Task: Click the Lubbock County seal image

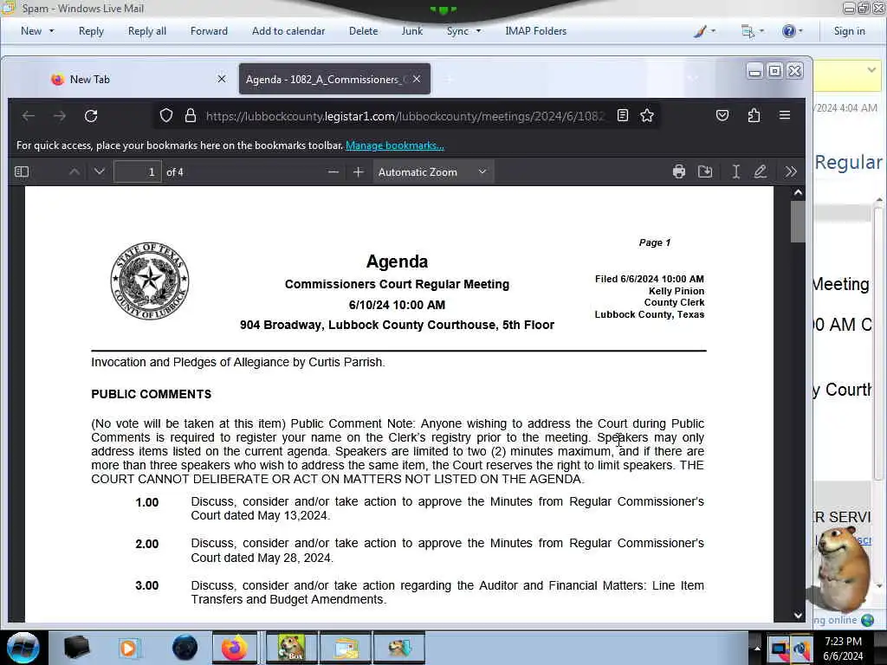Action: click(x=150, y=281)
